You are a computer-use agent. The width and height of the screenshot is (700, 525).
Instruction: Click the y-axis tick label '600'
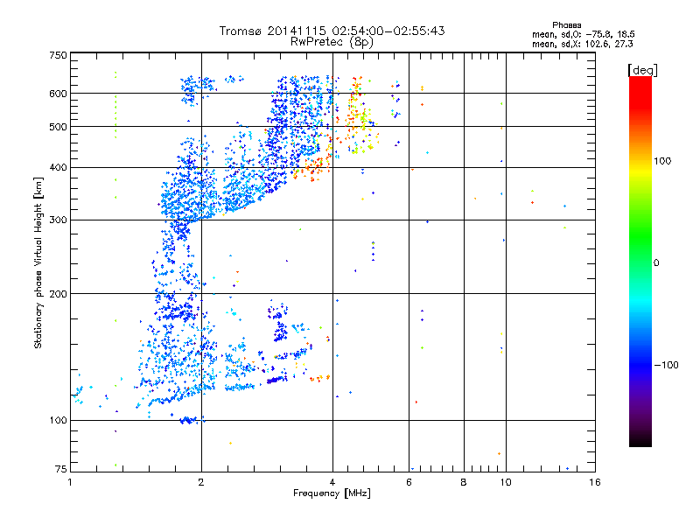click(59, 94)
